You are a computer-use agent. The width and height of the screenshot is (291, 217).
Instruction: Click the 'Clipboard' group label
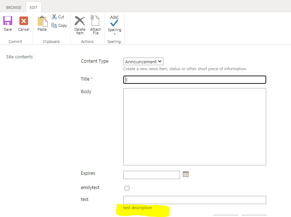(x=51, y=42)
